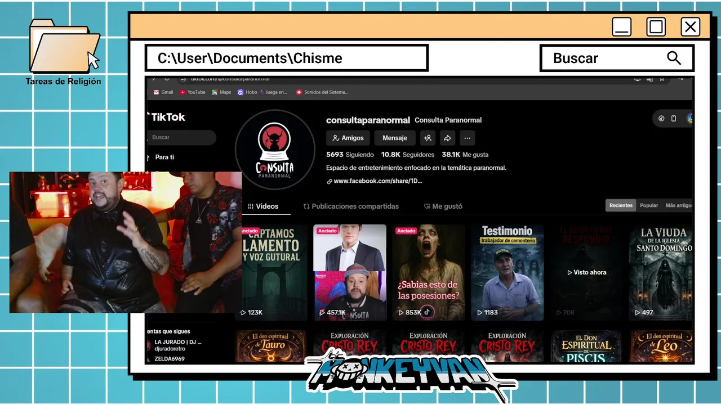Click the outer window Buscar field

point(617,58)
